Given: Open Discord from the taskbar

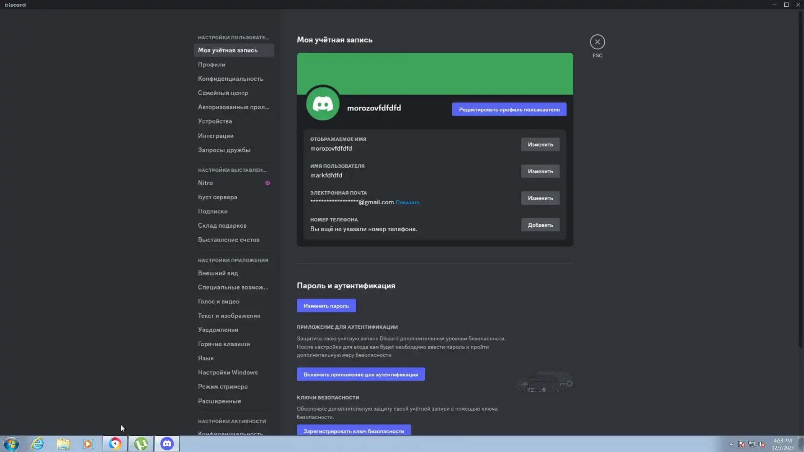Looking at the screenshot, I should (x=167, y=444).
